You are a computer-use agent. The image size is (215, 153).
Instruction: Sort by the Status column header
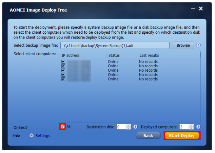tap(123, 55)
